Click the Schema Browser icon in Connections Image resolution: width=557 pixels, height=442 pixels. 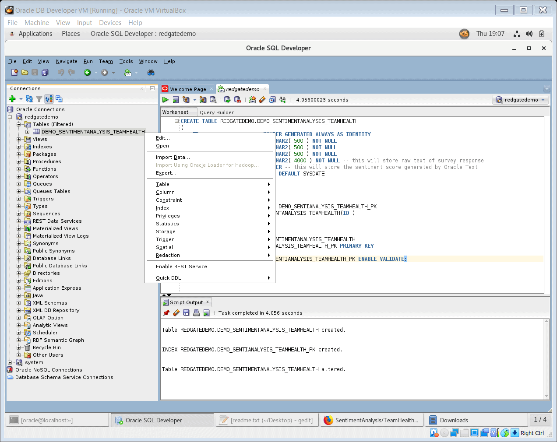click(49, 99)
